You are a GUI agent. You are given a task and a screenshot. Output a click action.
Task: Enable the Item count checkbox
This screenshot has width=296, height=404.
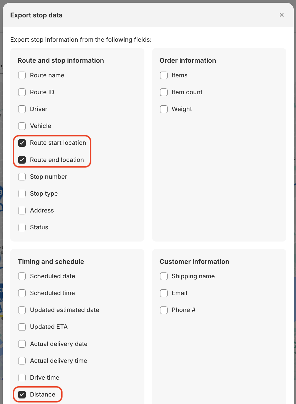point(164,92)
